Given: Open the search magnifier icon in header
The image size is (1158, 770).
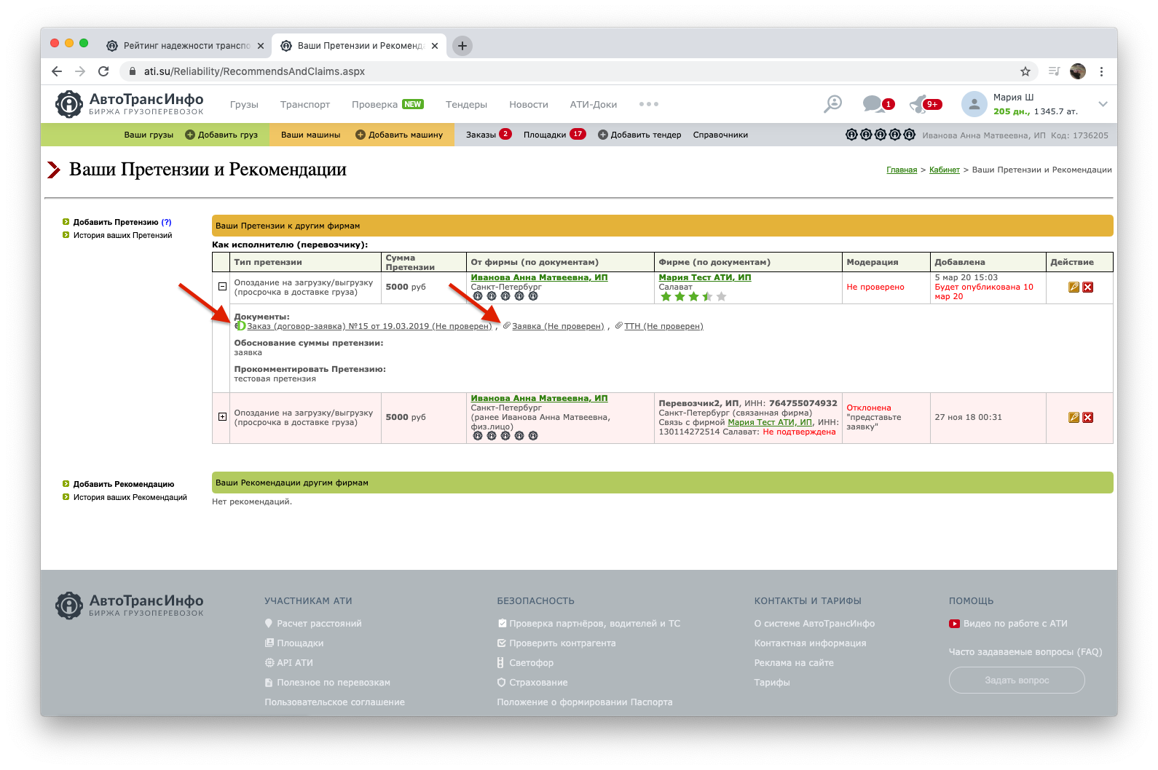Looking at the screenshot, I should [832, 104].
